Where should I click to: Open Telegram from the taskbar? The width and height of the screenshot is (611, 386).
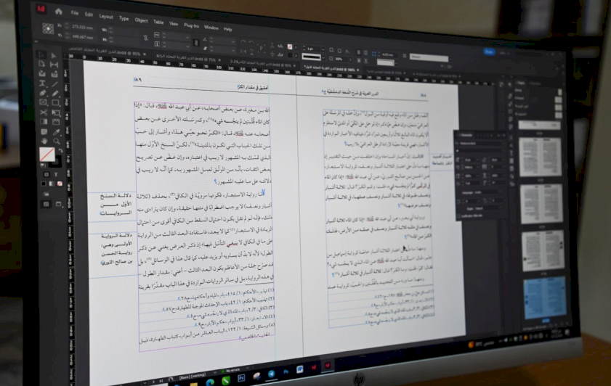click(271, 374)
